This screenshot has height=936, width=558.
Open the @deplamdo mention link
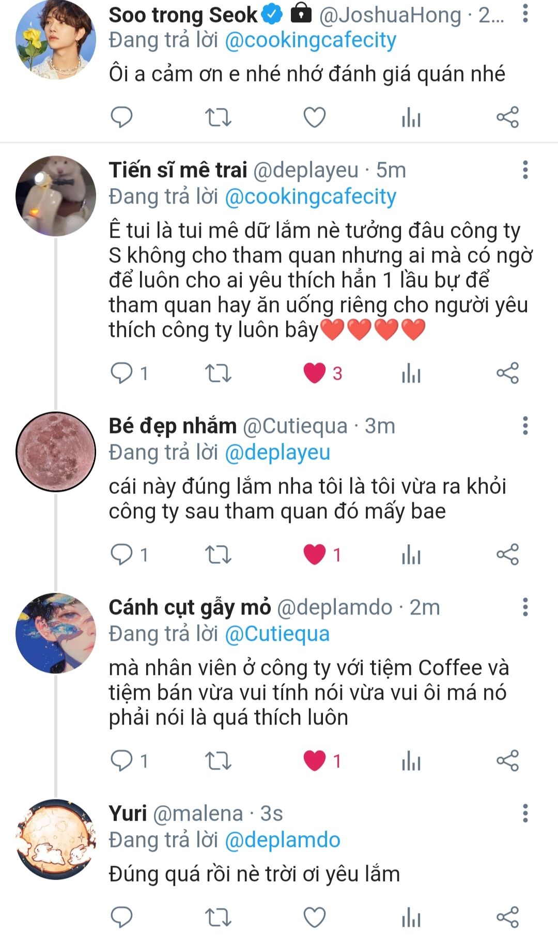[283, 840]
